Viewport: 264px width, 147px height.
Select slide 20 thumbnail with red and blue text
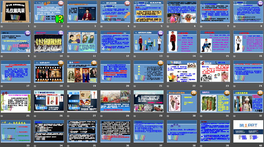coord(115,72)
